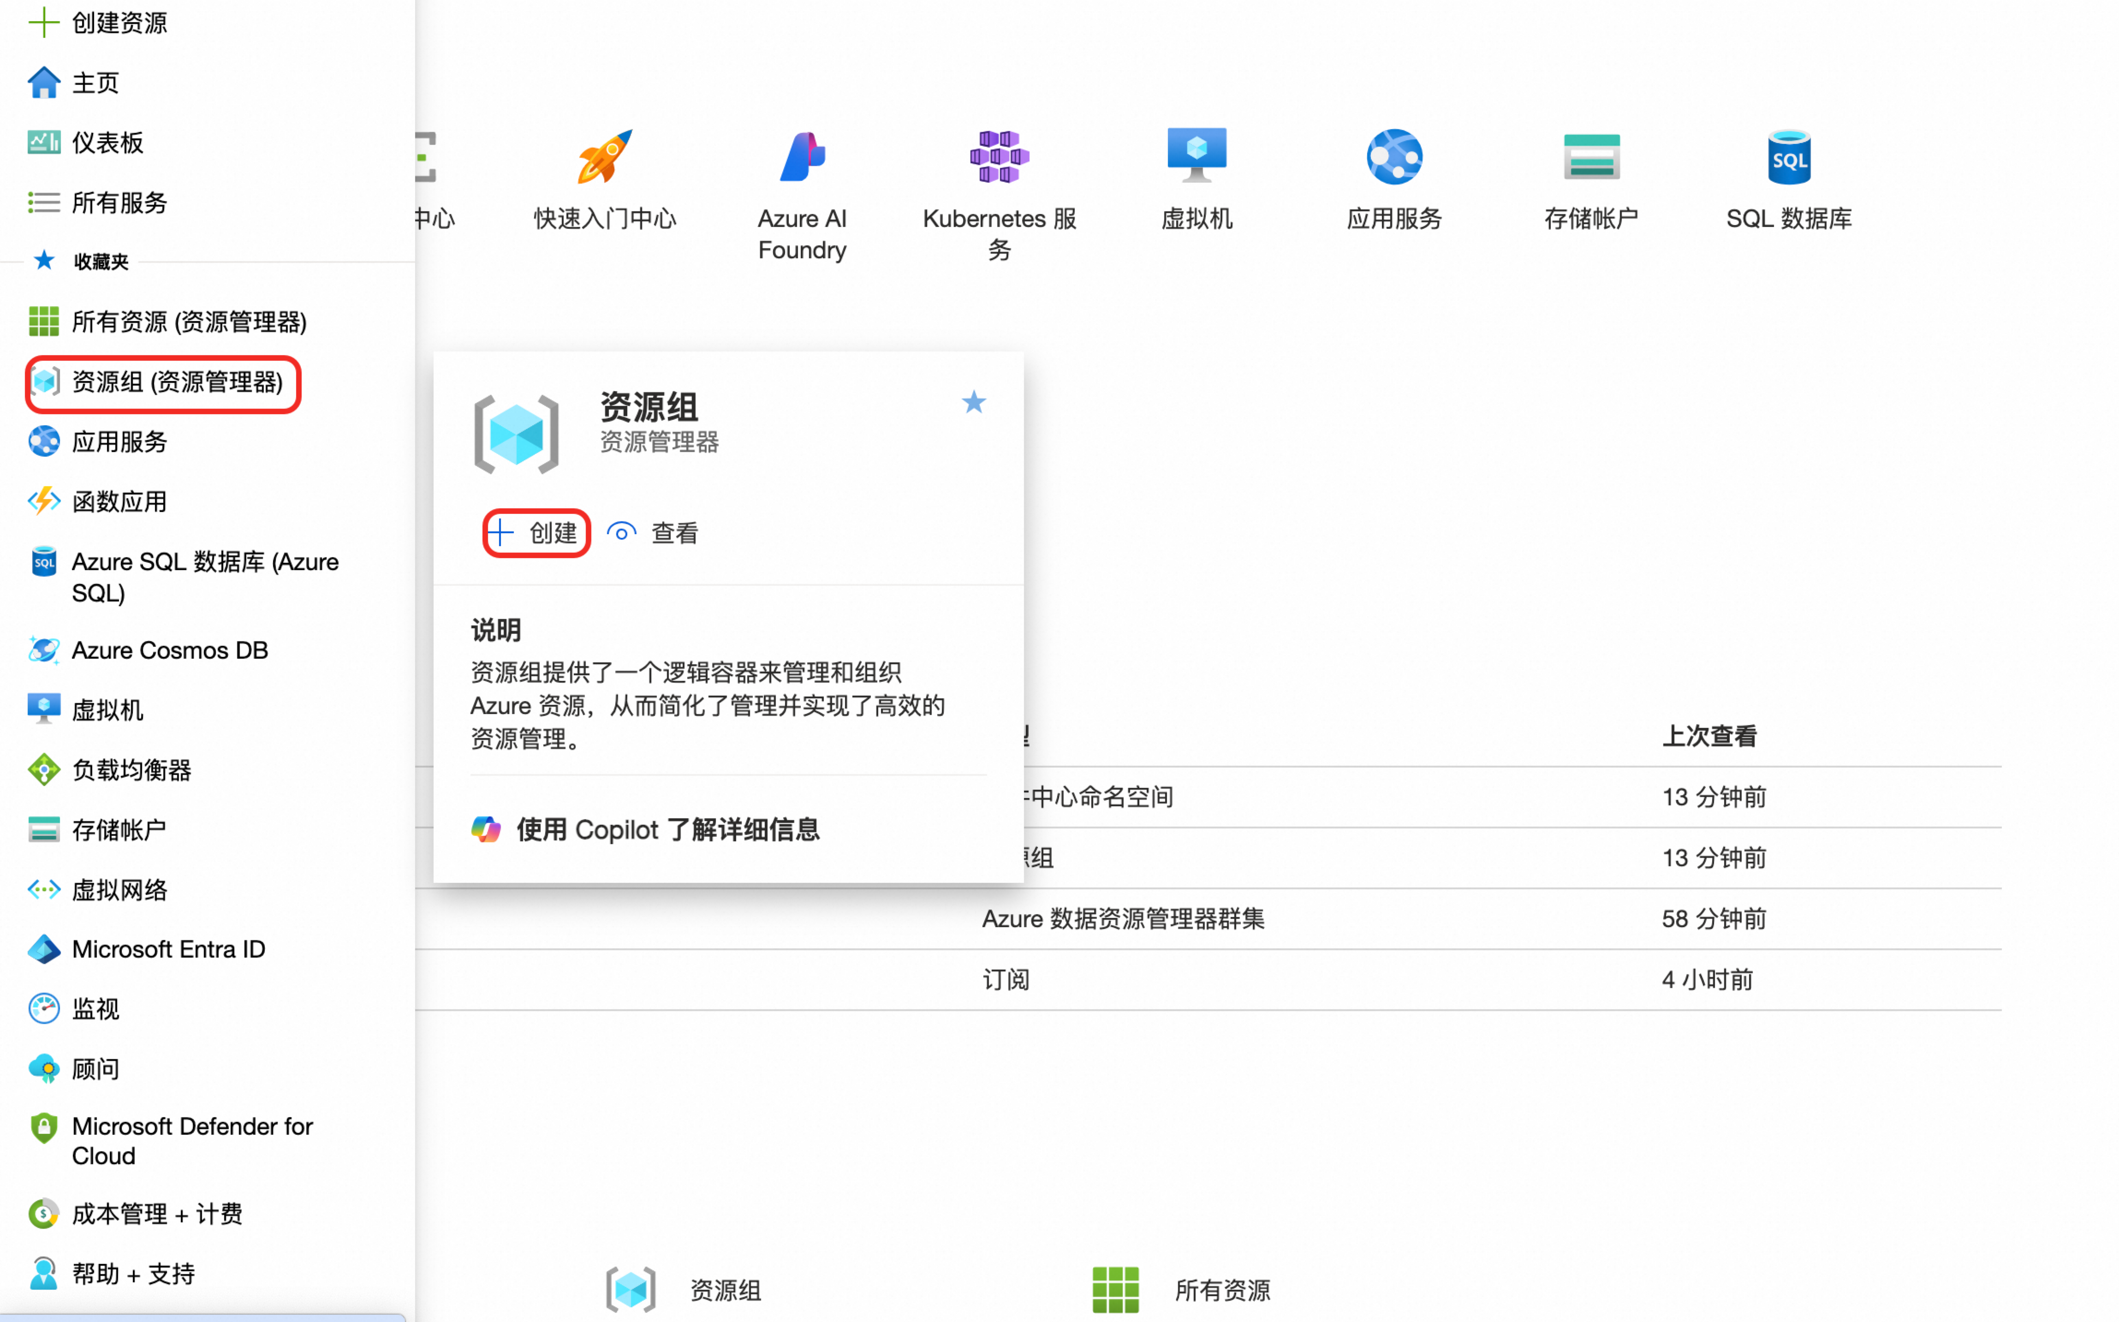Sort by 上次查看 column header
Viewport: 2119px width, 1322px height.
pos(1709,736)
